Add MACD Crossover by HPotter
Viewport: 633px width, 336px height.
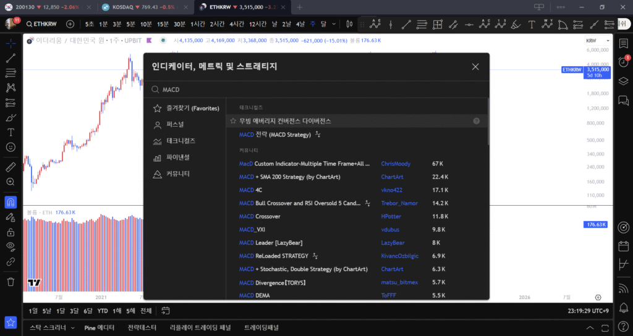point(260,217)
